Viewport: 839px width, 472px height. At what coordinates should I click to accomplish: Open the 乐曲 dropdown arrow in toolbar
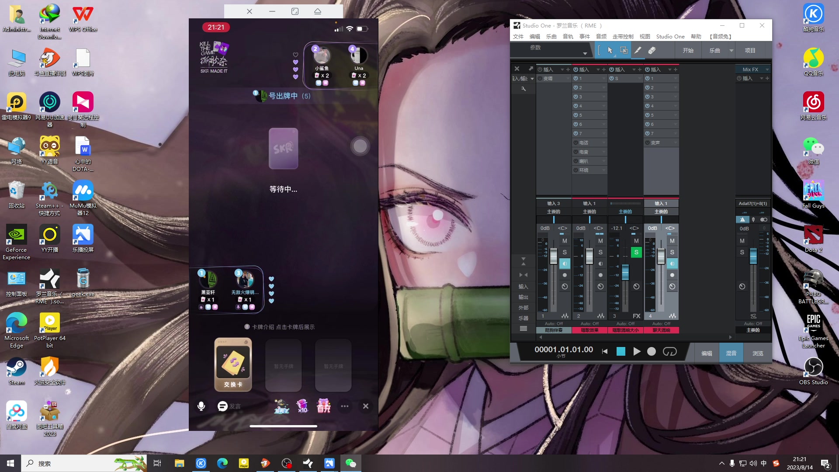[731, 50]
